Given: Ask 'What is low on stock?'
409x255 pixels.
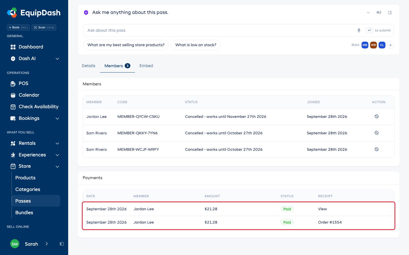Looking at the screenshot, I should [x=196, y=45].
